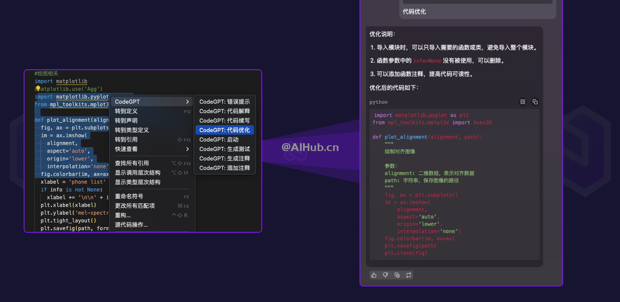The width and height of the screenshot is (620, 302).
Task: Select CodeGPT: 代码续写 menu item
Action: [x=225, y=120]
